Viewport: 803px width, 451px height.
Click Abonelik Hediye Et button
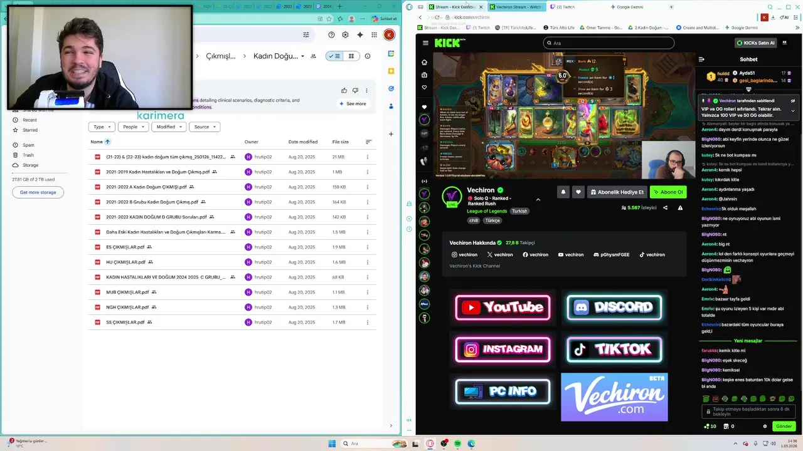[x=617, y=192]
